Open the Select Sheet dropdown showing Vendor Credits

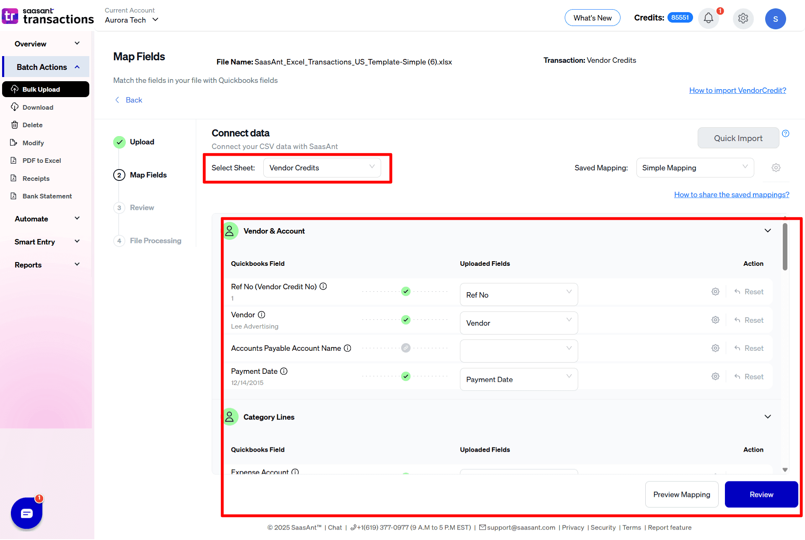click(x=322, y=167)
